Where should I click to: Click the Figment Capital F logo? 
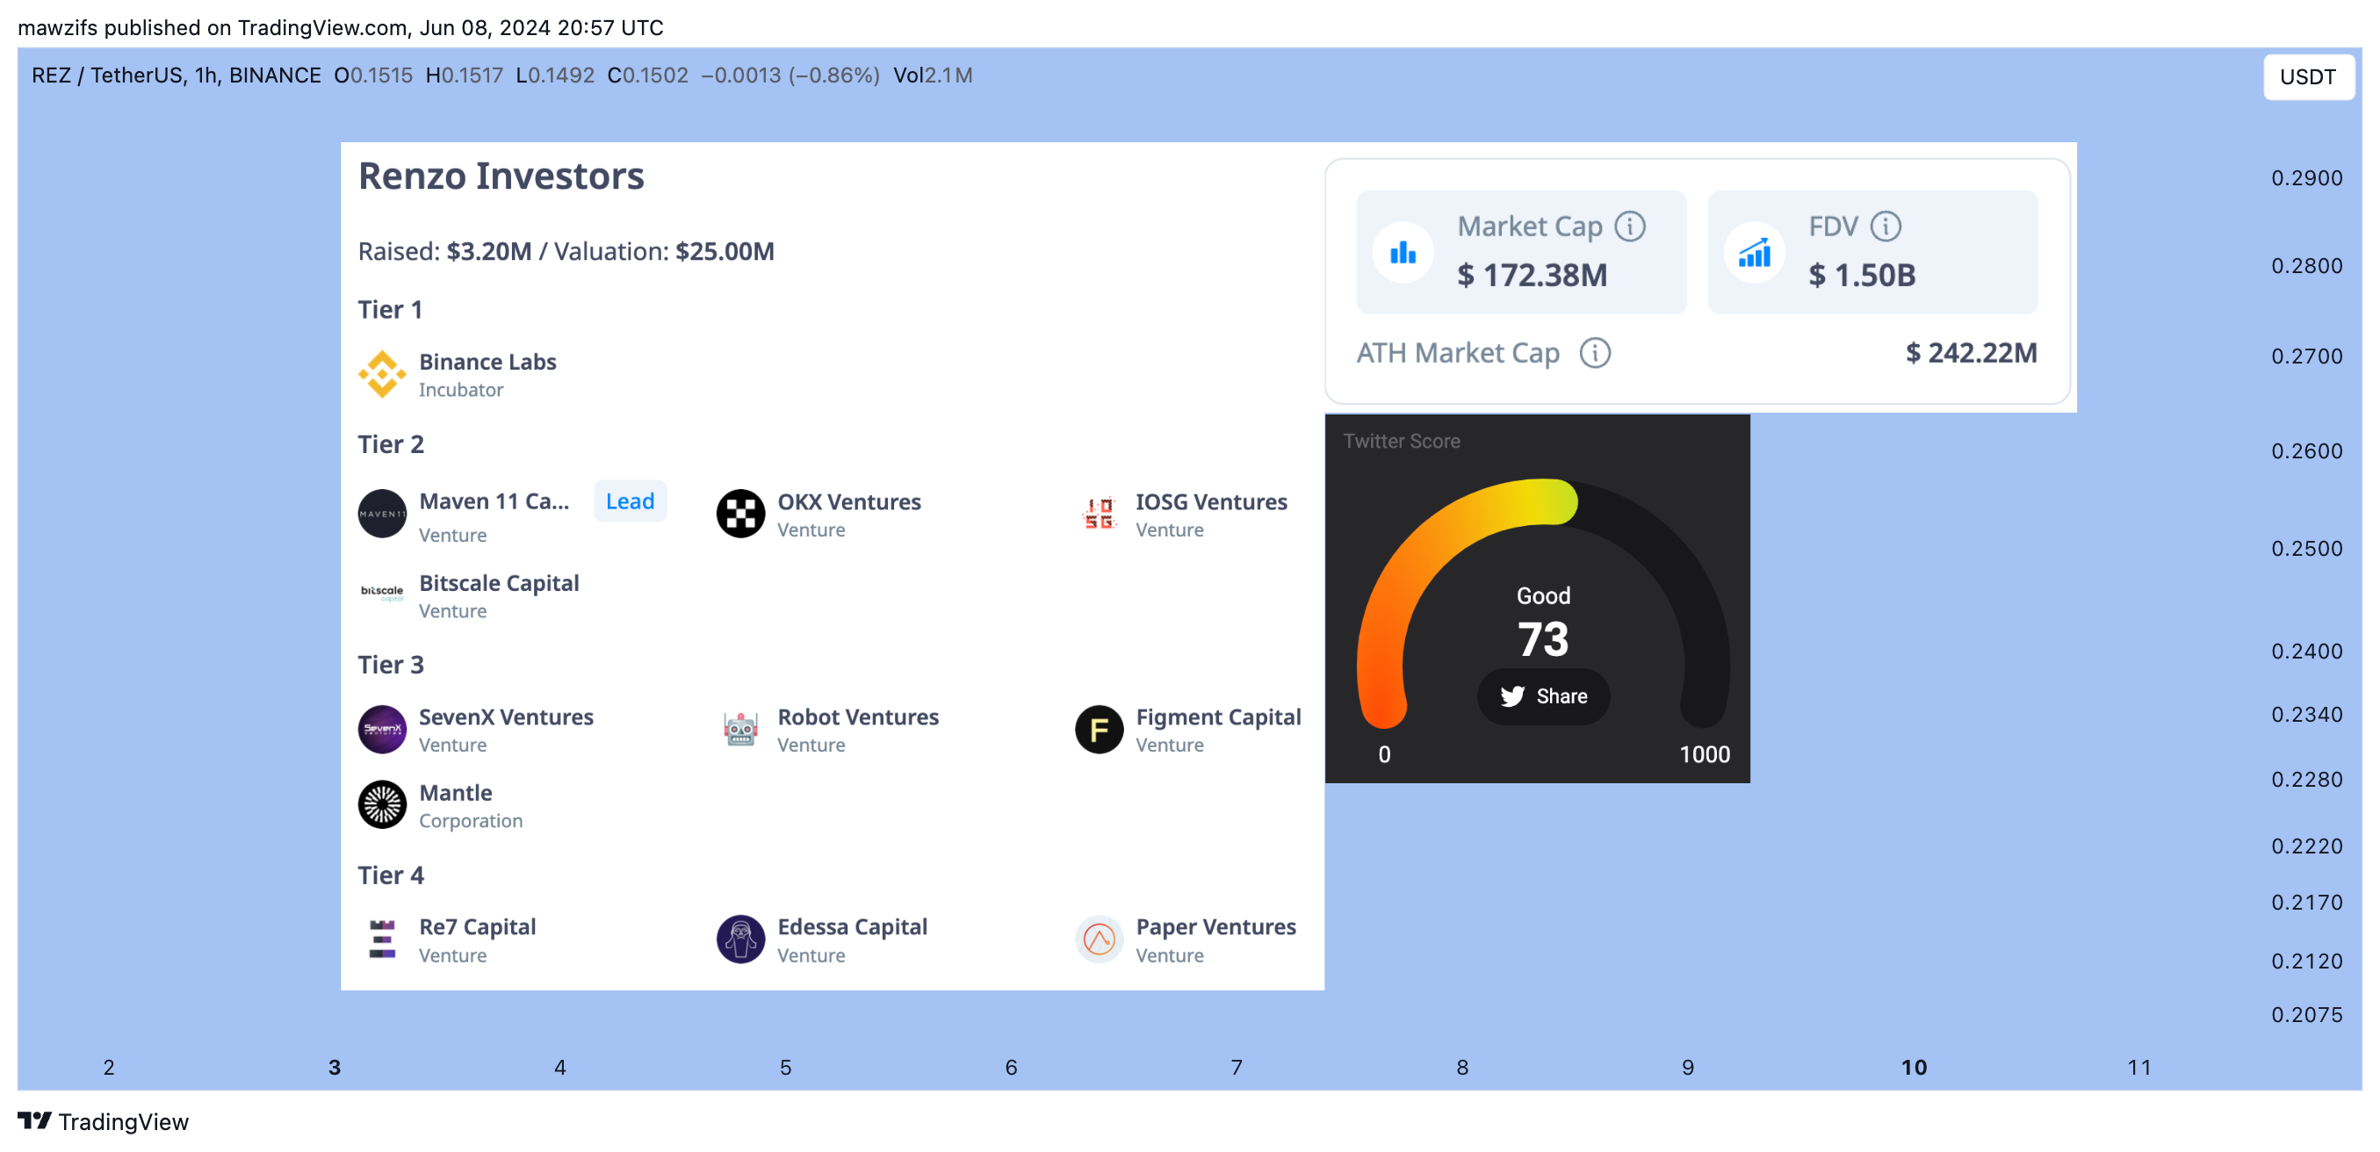tap(1099, 730)
